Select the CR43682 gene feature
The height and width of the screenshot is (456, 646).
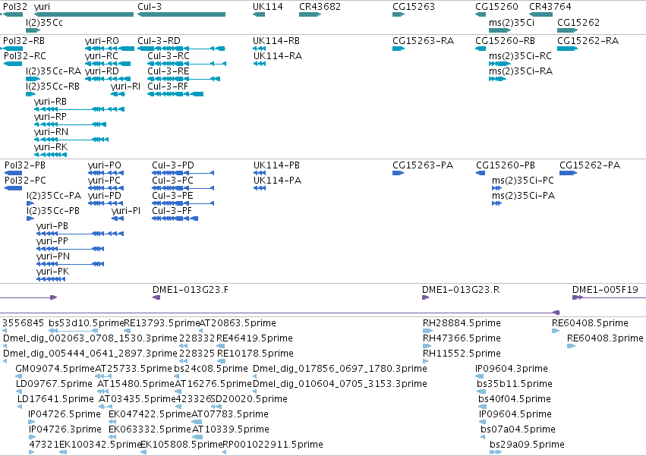point(310,14)
